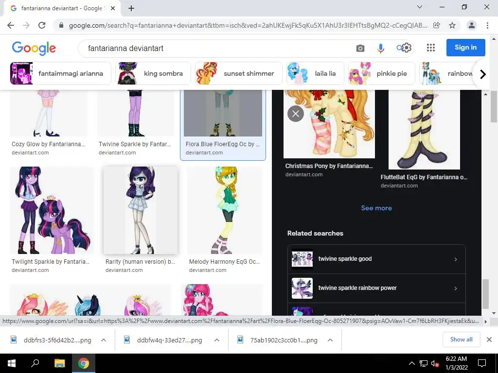The width and height of the screenshot is (498, 373).
Task: Click the muted volume icon in tray
Action: coord(435,363)
